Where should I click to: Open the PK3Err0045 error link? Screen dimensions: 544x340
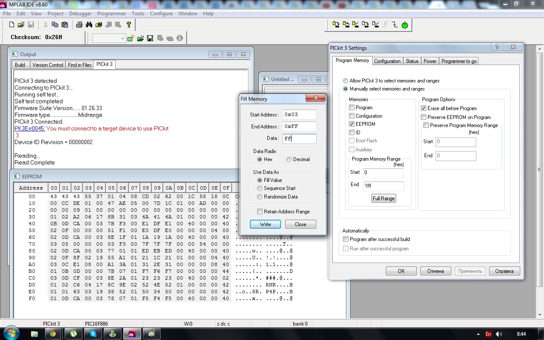point(30,128)
